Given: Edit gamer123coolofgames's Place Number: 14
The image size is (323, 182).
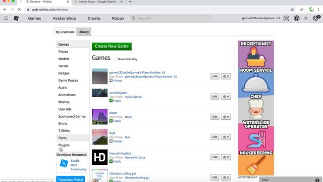Looking at the screenshot, I should tap(214, 76).
